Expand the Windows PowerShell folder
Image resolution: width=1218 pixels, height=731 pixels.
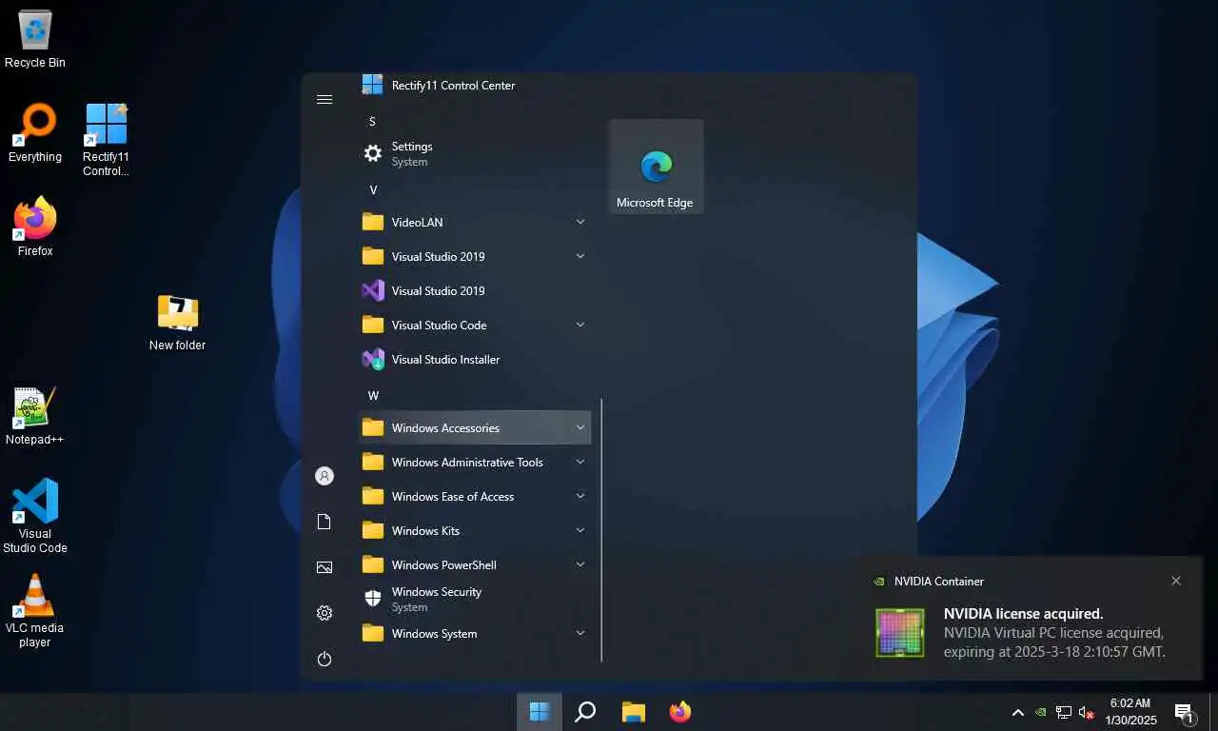474,564
